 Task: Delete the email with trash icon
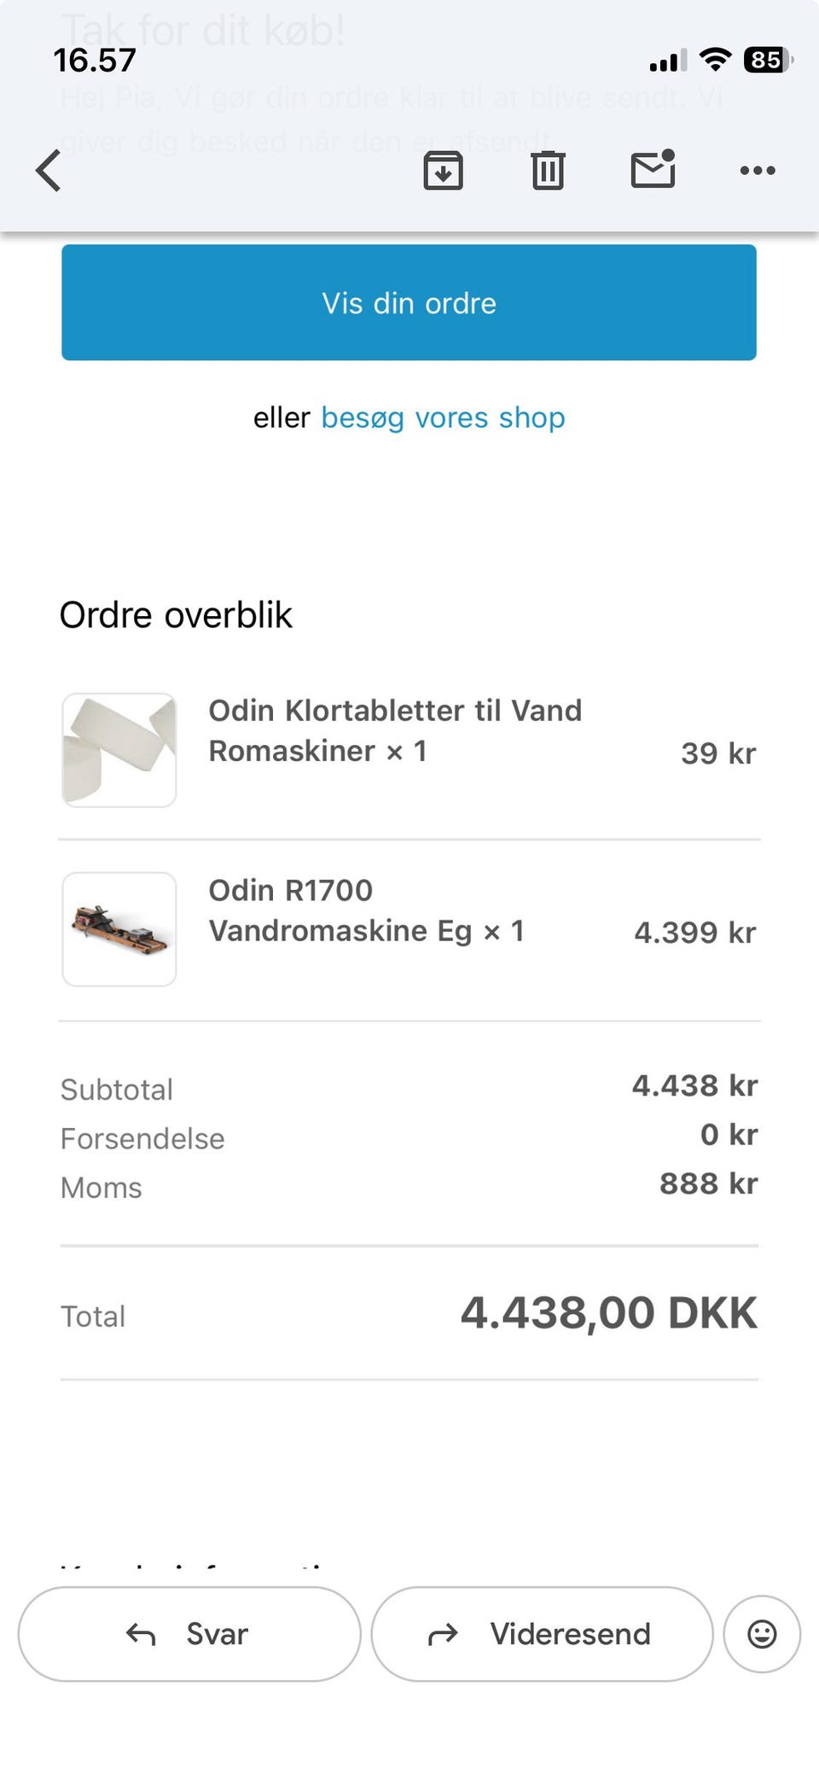point(548,171)
